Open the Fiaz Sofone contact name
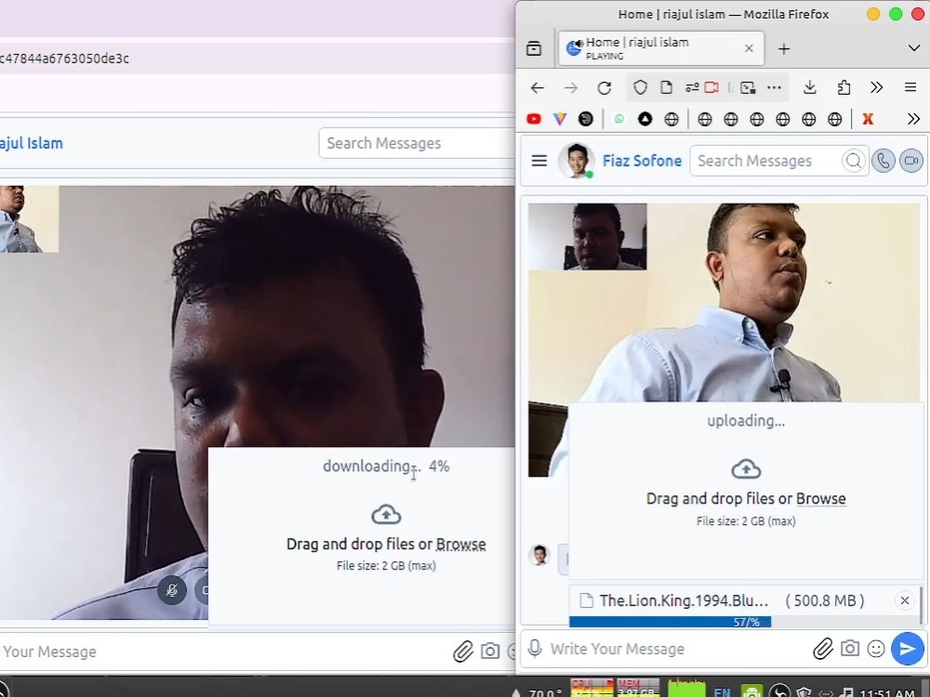This screenshot has height=697, width=930. click(642, 161)
